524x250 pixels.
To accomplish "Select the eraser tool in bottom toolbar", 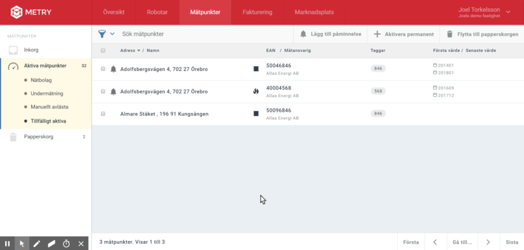I will [51, 244].
